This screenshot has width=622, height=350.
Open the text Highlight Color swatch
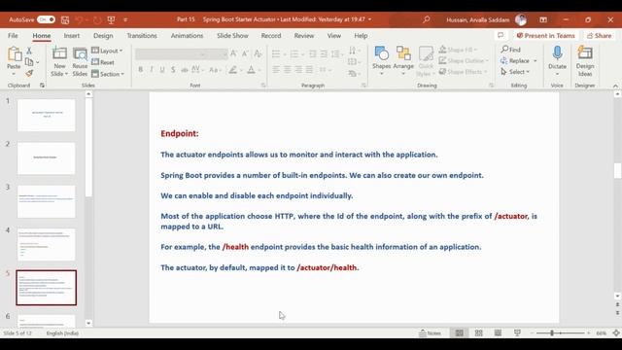pos(233,70)
